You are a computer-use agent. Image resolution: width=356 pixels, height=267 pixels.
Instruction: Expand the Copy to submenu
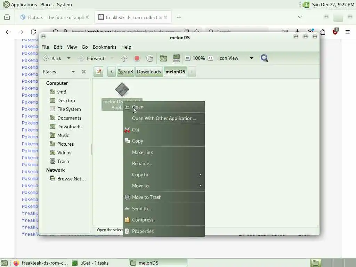point(164,175)
